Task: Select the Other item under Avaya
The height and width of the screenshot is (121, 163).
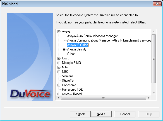Action: pos(71,54)
